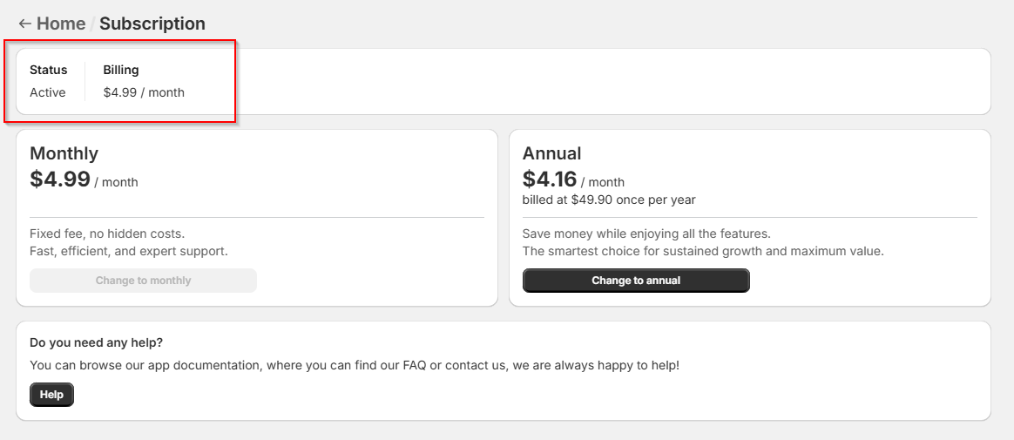Click the Status label

click(49, 70)
